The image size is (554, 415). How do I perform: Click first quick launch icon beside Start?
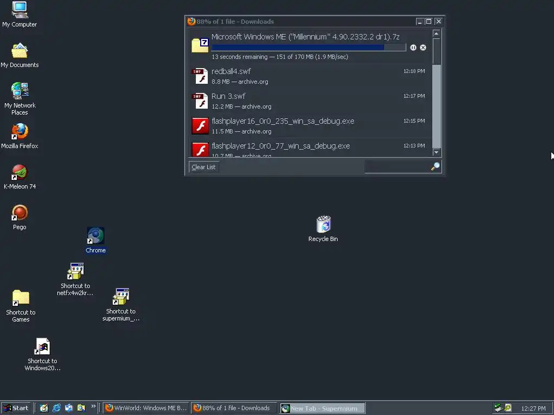[44, 408]
